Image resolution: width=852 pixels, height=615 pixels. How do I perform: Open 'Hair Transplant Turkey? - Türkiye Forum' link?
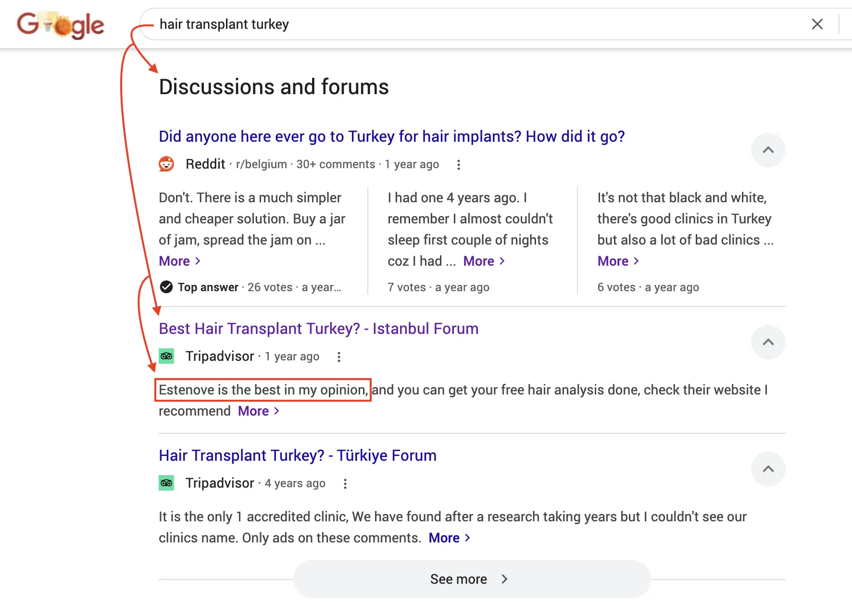point(298,455)
